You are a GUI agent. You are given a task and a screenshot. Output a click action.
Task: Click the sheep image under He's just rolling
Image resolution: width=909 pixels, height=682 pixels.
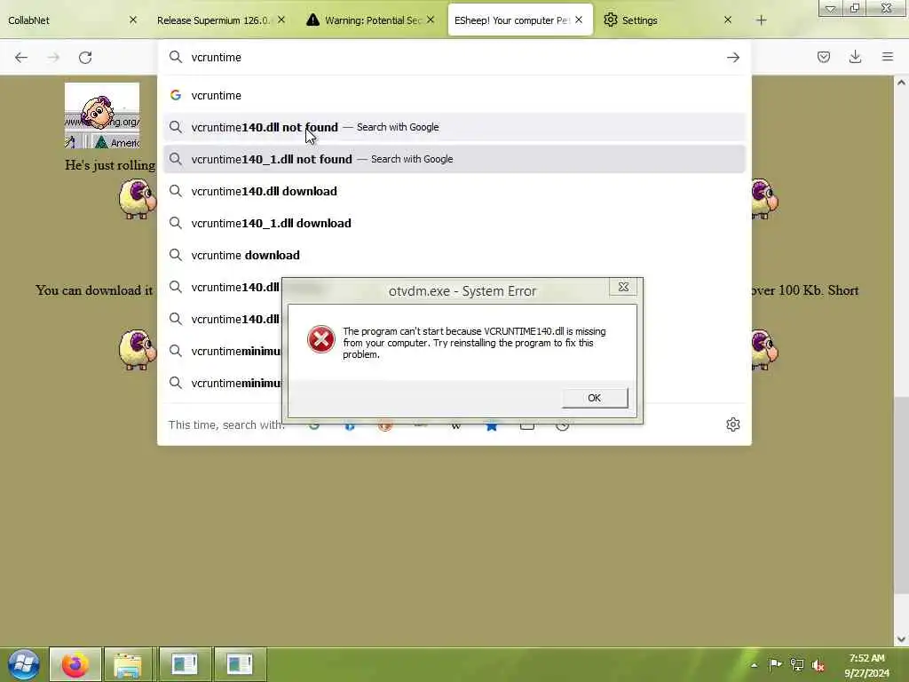pos(137,199)
